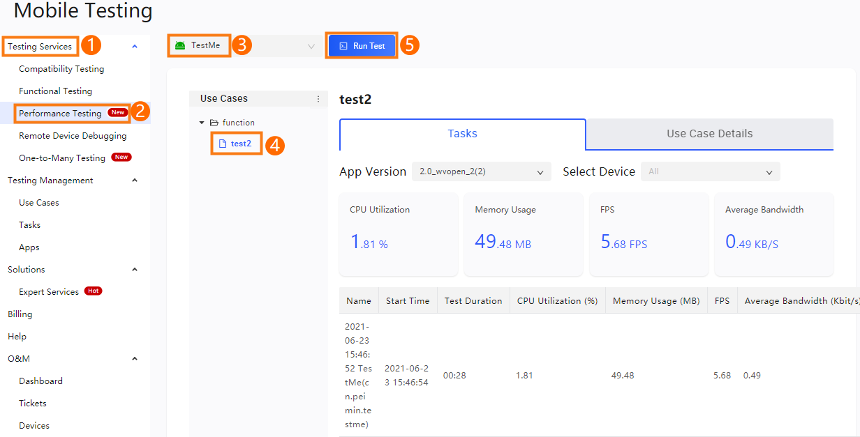Click the task name 2021-06-23 15:46:52 TestMe
860x437 pixels.
359,375
